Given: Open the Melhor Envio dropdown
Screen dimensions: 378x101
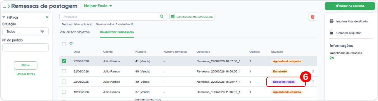Looking at the screenshot, I should 98,6.
